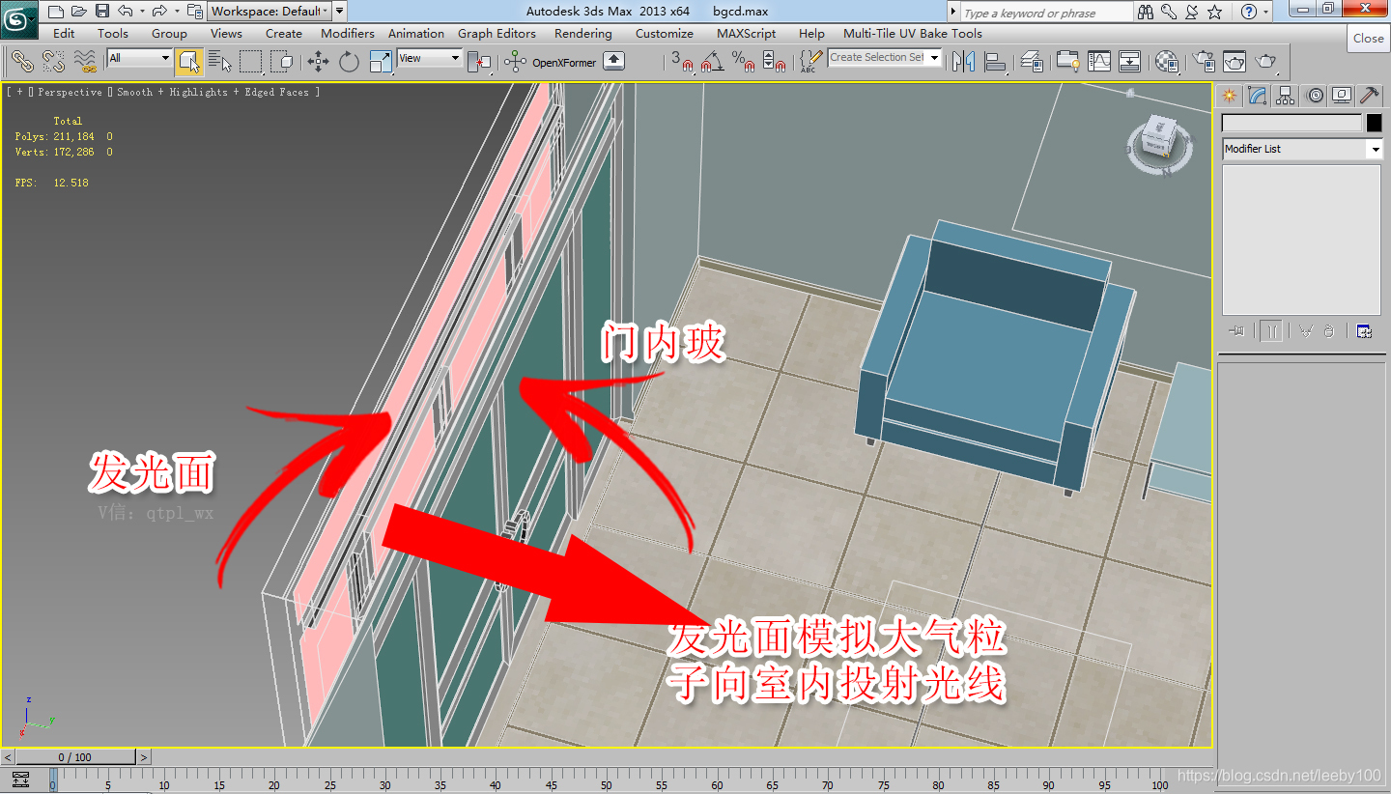Click the Close tooltip button at top right

(x=1368, y=38)
